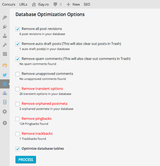Open the SEO admin bar menu
Screen dimensions: 160x166
[87, 4]
